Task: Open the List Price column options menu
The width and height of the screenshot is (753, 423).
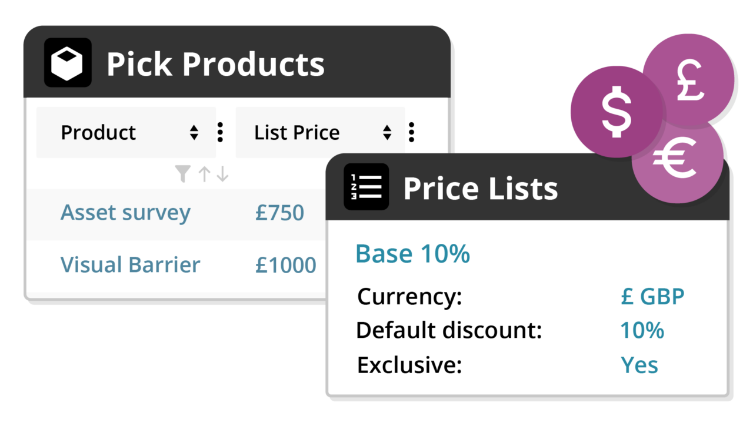Action: pyautogui.click(x=411, y=133)
